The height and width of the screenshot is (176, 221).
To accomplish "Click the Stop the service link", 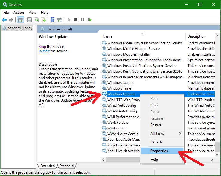I will (42, 47).
